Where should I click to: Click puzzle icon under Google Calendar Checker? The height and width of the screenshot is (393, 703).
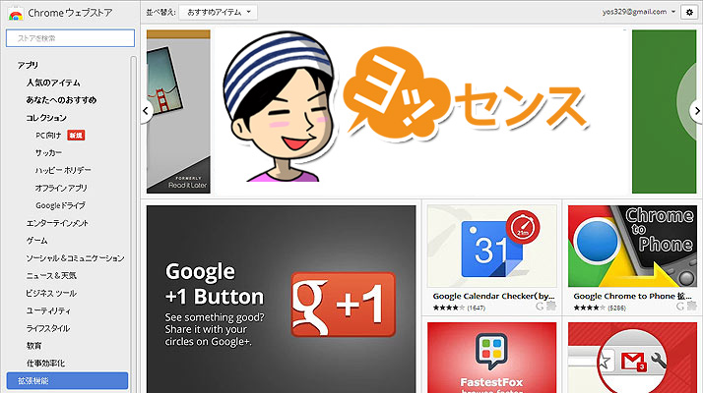(x=551, y=307)
